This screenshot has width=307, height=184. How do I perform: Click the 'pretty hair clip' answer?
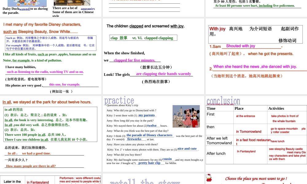click(149, 163)
